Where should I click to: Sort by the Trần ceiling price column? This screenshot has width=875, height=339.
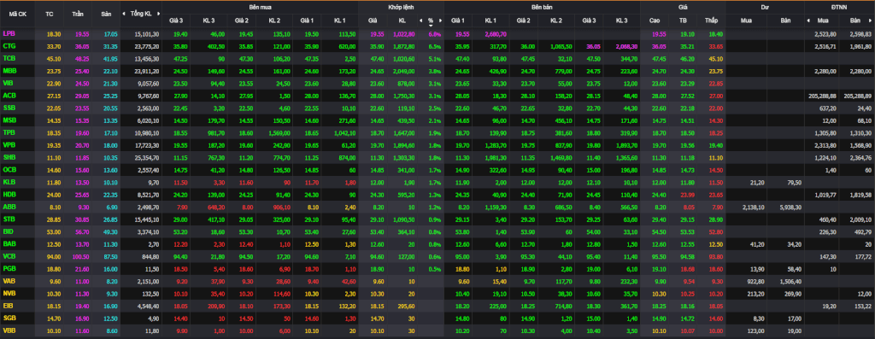78,12
